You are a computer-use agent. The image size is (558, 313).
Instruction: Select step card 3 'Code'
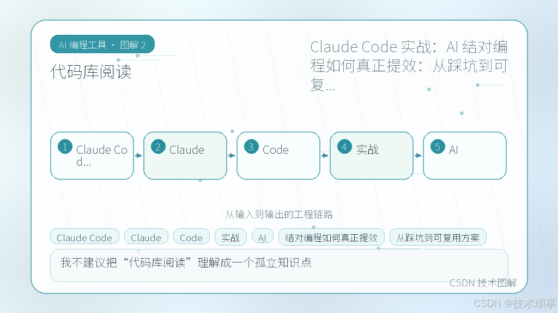(278, 155)
